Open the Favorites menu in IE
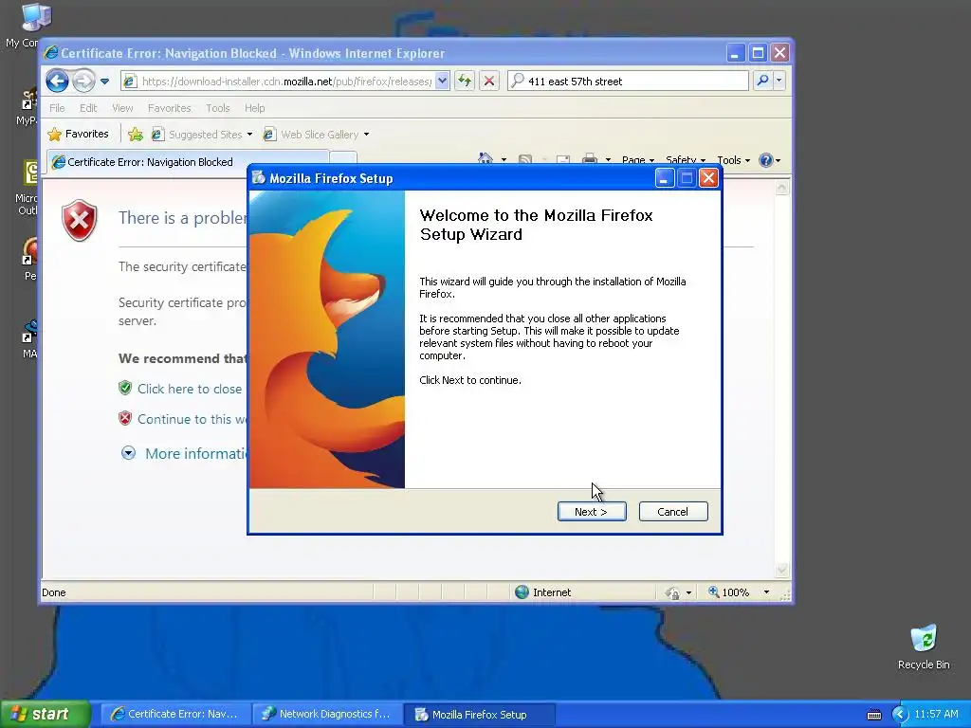The image size is (971, 728). tap(169, 108)
